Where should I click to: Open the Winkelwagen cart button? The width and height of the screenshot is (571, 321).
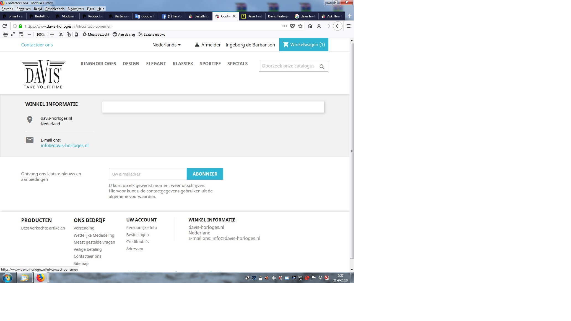[x=303, y=45]
